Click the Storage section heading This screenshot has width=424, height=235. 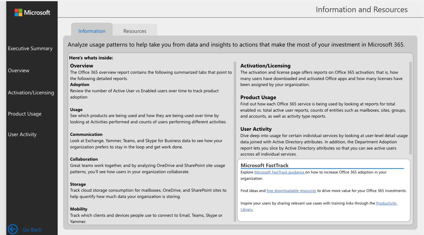78,184
